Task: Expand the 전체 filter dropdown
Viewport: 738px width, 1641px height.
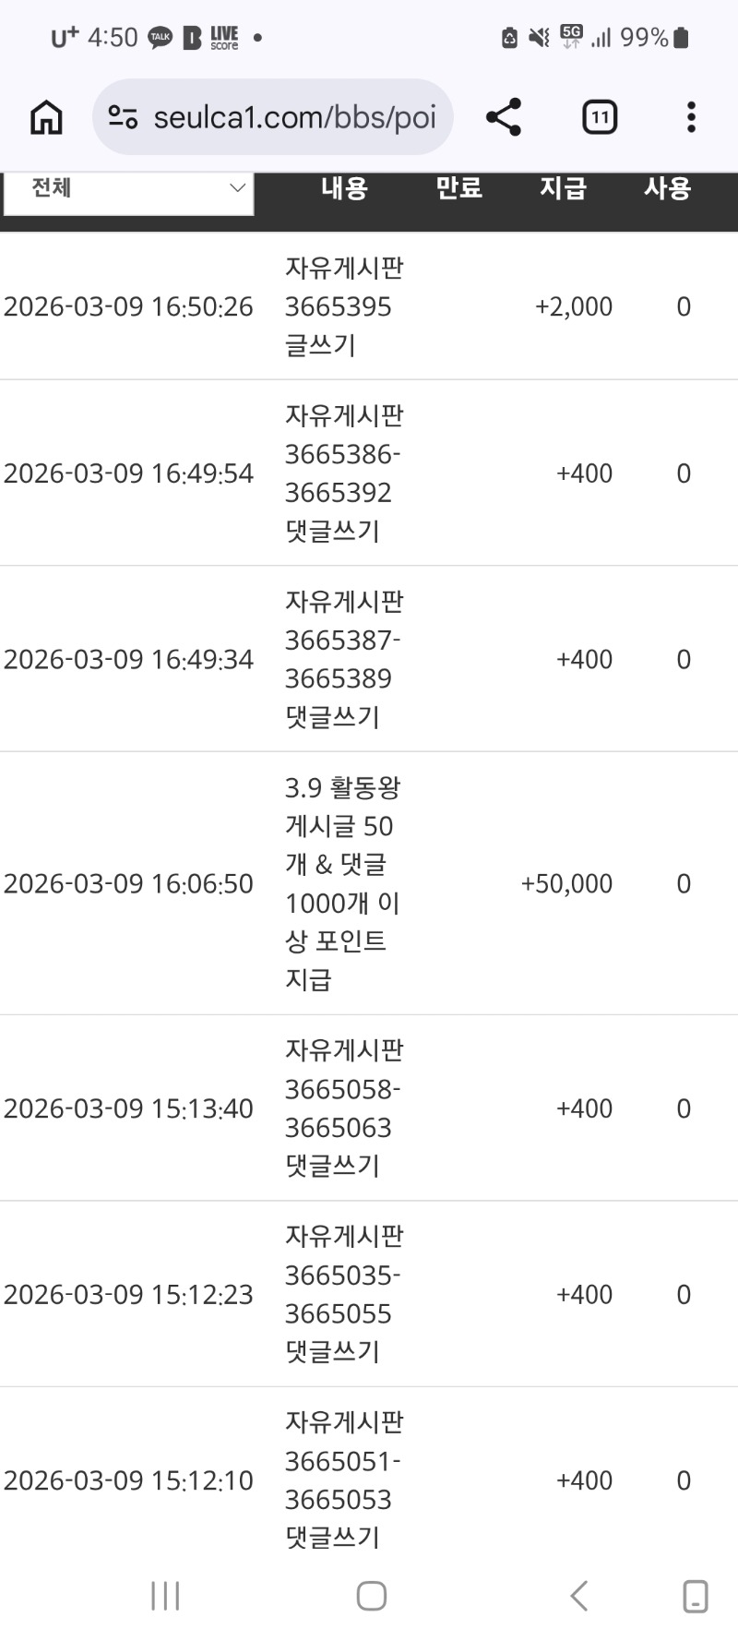Action: pos(129,189)
